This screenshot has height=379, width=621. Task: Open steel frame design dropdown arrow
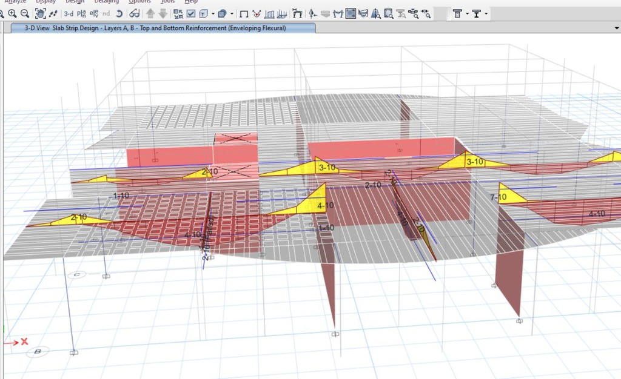tap(486, 14)
